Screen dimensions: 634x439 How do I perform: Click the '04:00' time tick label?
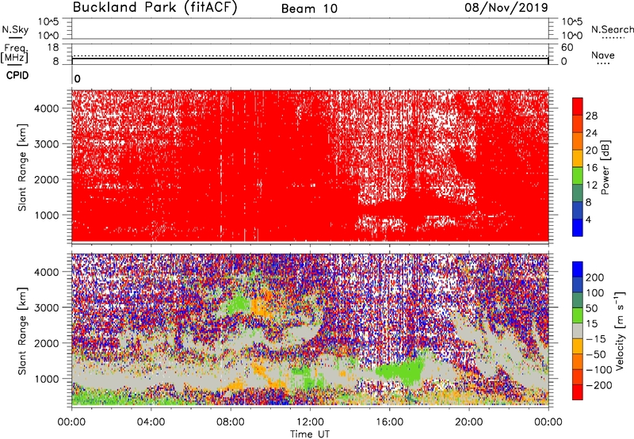click(x=151, y=422)
